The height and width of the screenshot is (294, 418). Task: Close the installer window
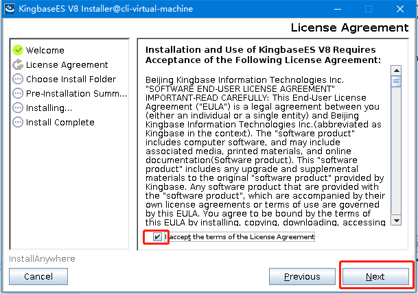click(x=400, y=9)
